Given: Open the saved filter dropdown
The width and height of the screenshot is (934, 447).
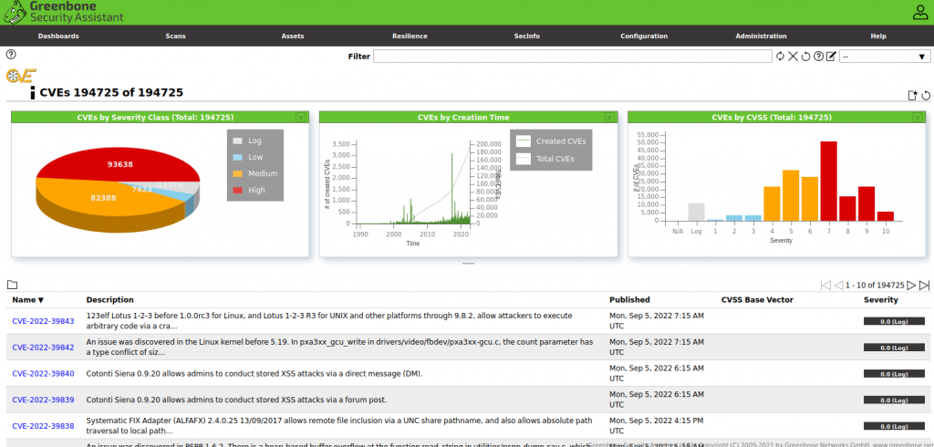Looking at the screenshot, I should point(885,57).
